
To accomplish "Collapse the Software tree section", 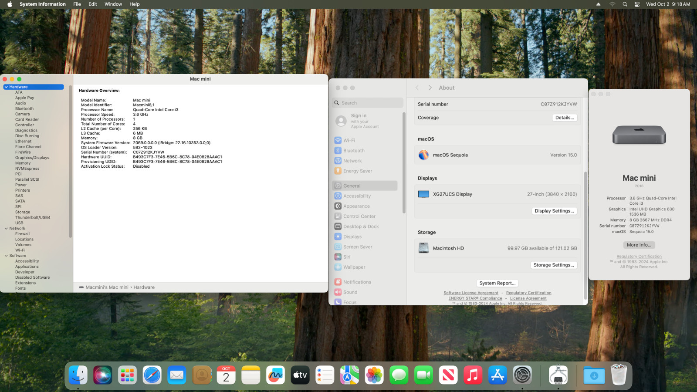I will (x=6, y=256).
